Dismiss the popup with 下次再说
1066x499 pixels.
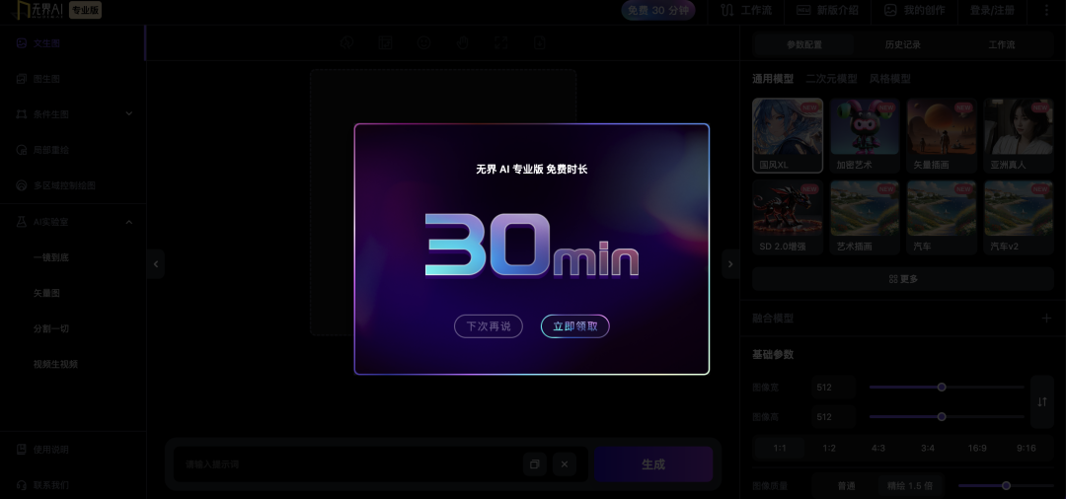pos(488,326)
